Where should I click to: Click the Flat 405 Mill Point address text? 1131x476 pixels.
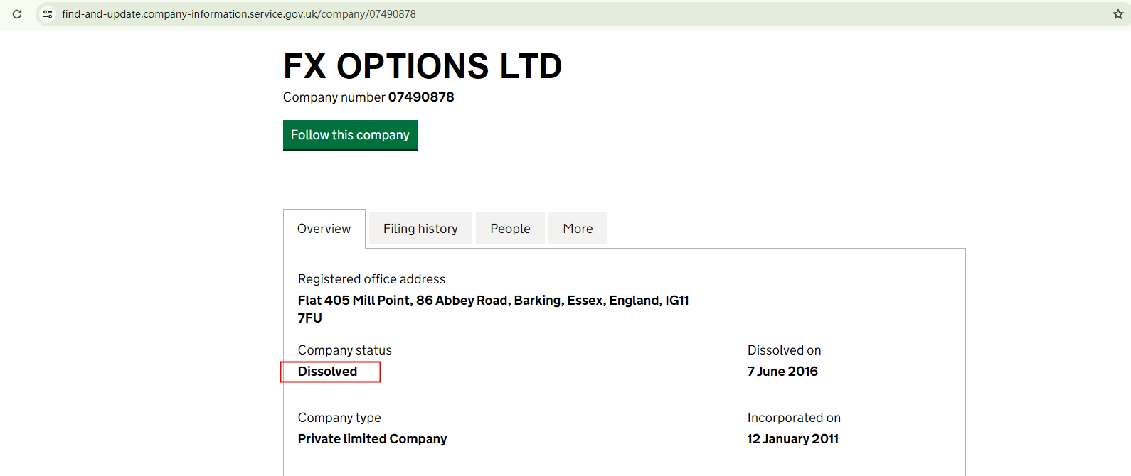point(493,301)
